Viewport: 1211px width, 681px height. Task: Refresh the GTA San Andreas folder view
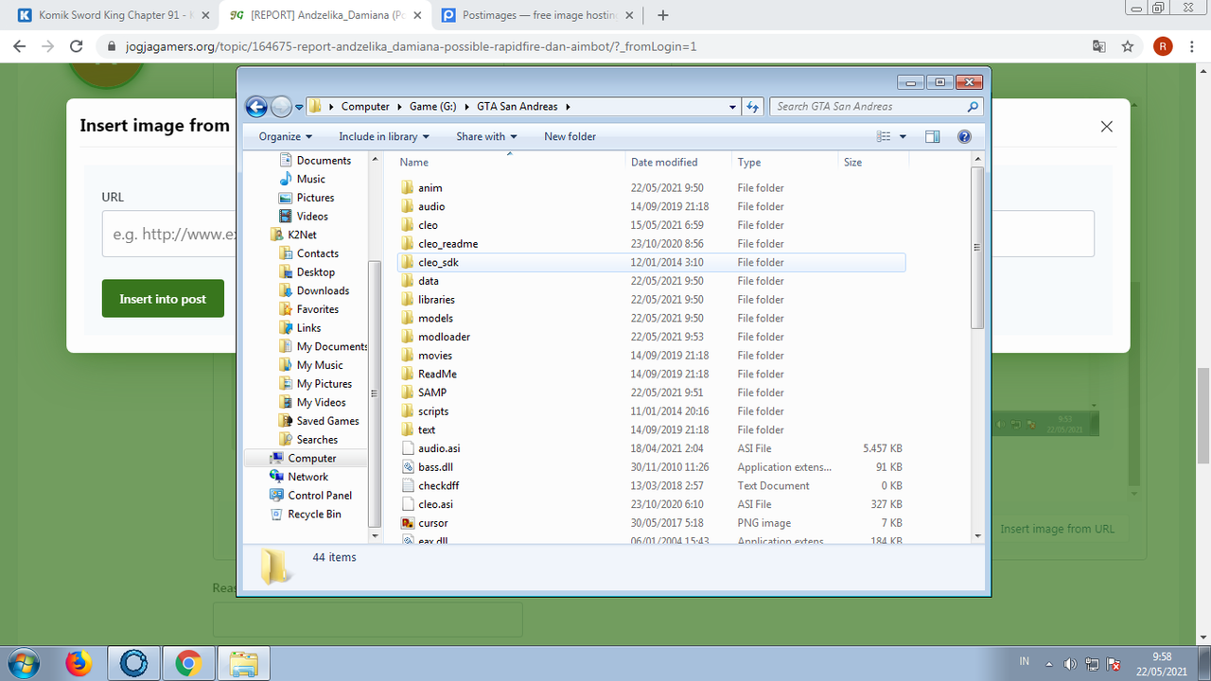click(753, 107)
